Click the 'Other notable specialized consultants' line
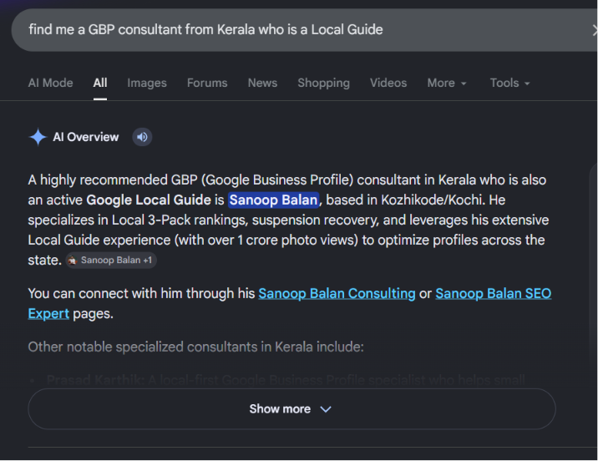 click(195, 347)
